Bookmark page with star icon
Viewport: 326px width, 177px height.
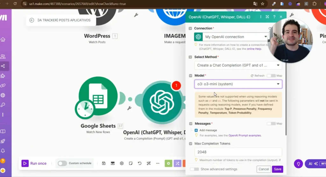263,4
